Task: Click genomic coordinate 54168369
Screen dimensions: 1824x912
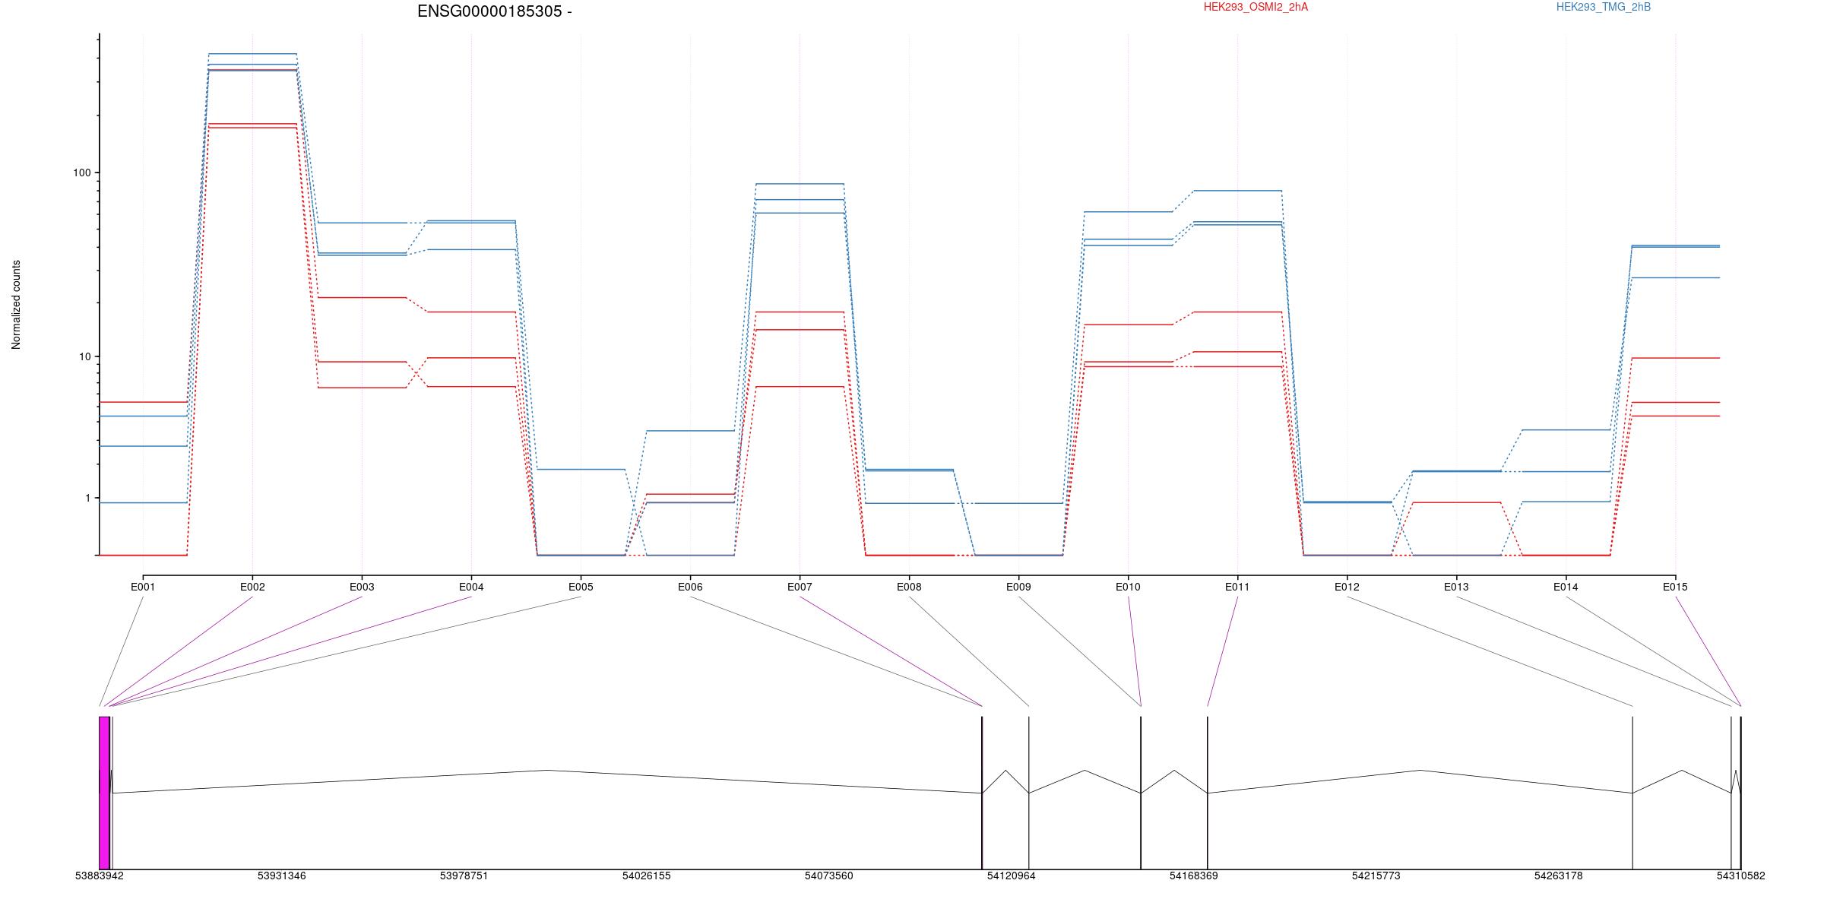Action: pyautogui.click(x=1194, y=876)
